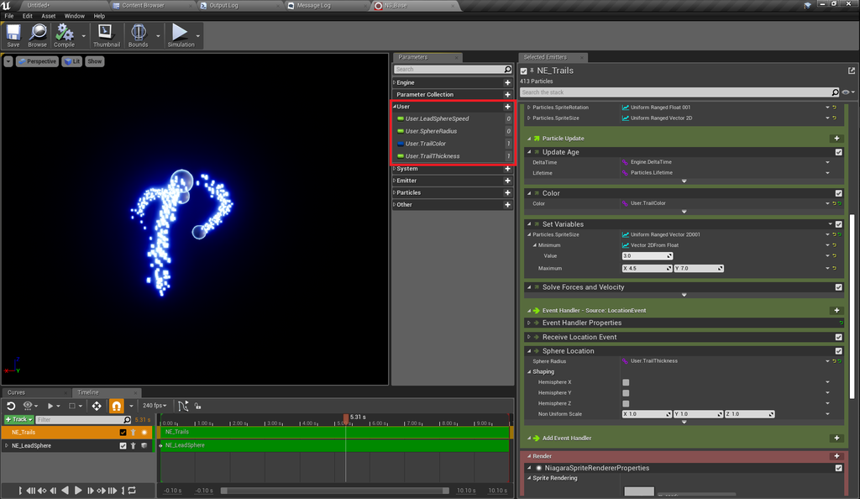Toggle Receive Location Event checkbox
This screenshot has height=499, width=860.
tap(839, 337)
